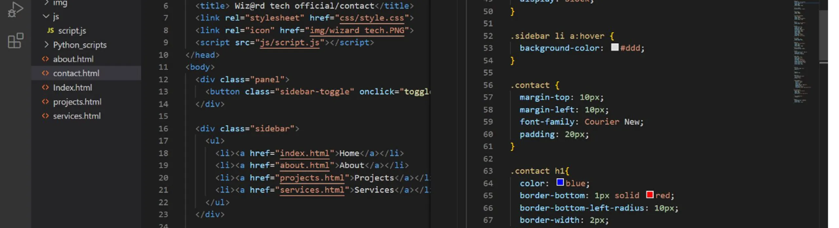
Task: Click the HTML icon next to about.html
Action: pyautogui.click(x=45, y=59)
